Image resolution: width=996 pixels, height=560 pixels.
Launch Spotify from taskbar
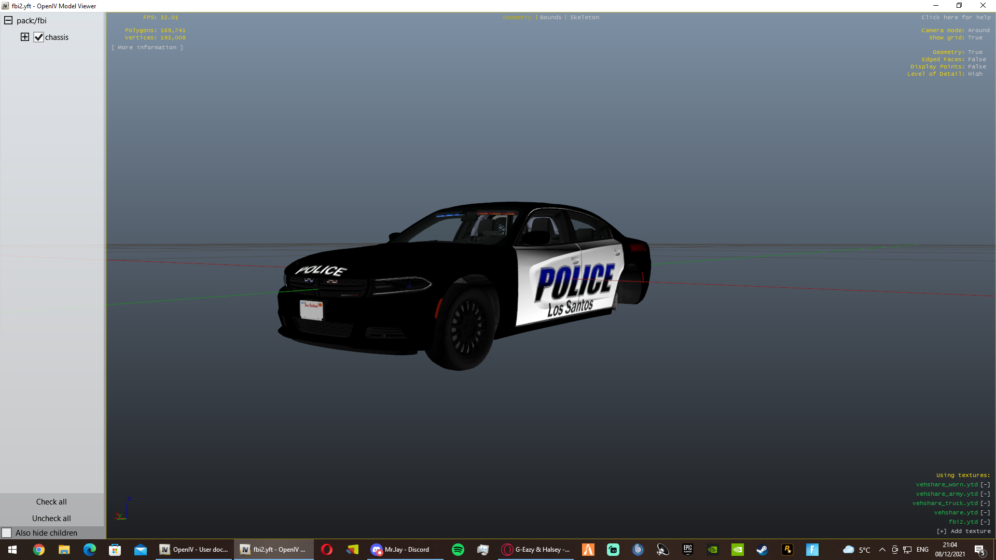[458, 550]
